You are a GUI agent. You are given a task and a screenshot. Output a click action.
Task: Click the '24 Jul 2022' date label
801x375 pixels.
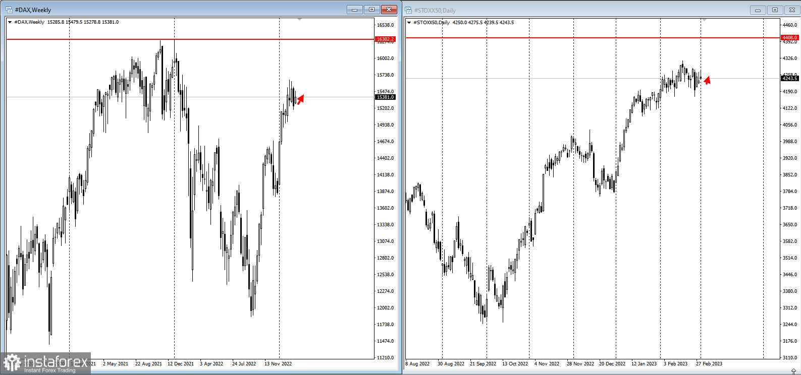click(x=244, y=364)
